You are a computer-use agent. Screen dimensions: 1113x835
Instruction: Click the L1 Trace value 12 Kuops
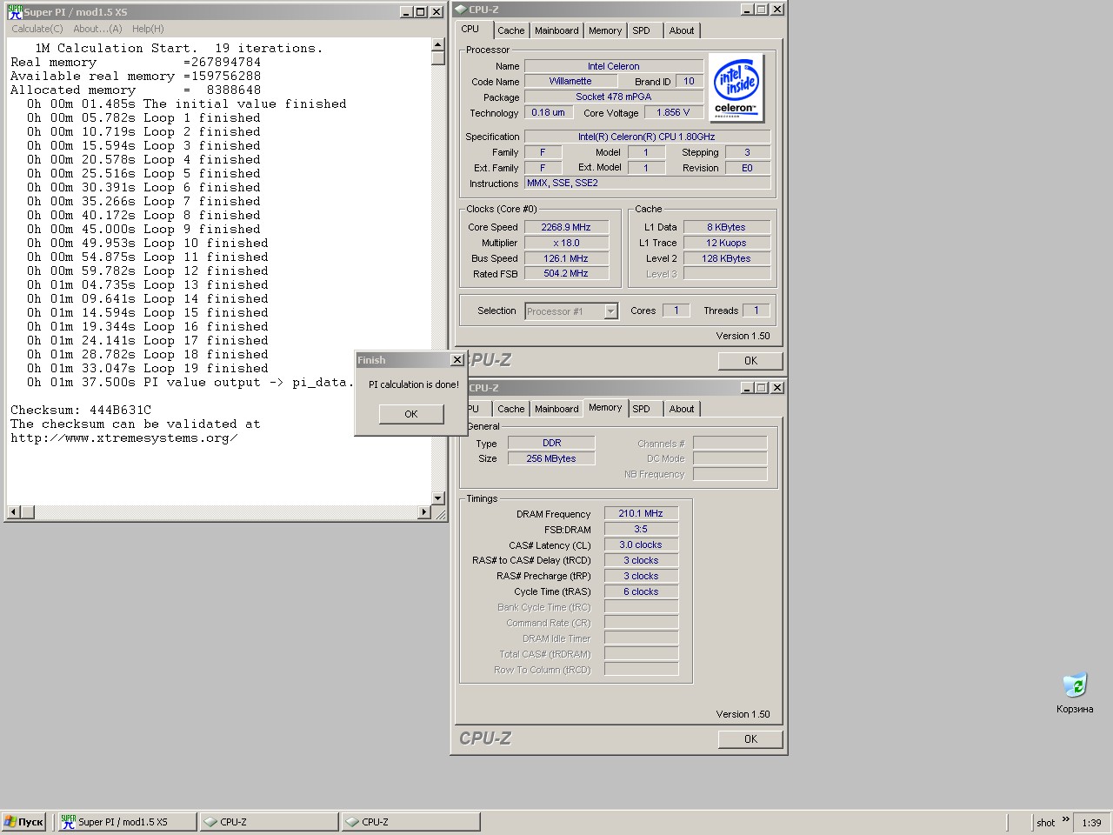(x=727, y=243)
